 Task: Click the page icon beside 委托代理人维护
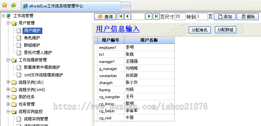[19, 53]
